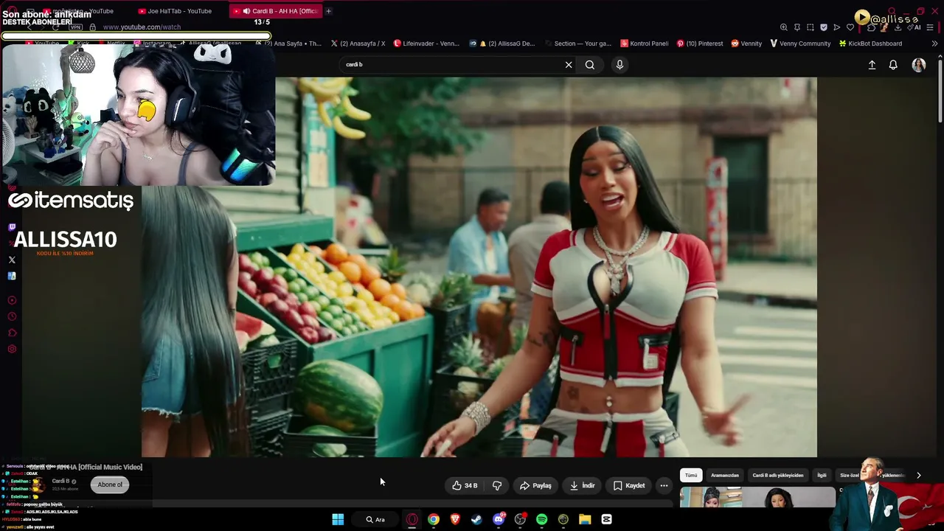Click the taskbar 'Ara' search box
944x531 pixels.
(x=376, y=519)
